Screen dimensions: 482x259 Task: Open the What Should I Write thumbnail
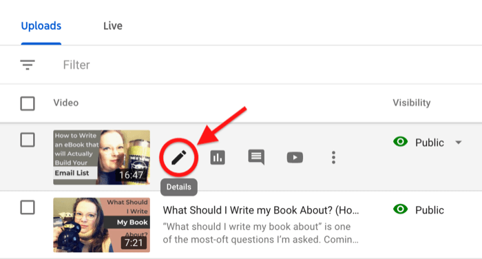101,225
